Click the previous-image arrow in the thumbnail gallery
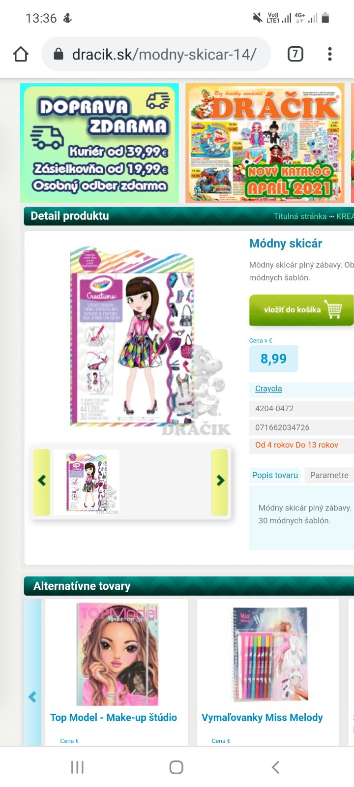 tap(42, 482)
